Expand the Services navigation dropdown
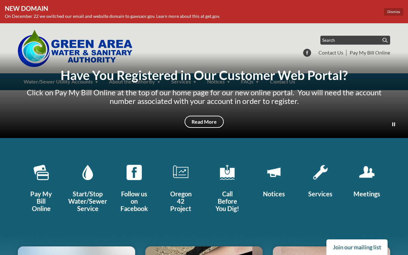Screen dimensions: 408x255 [184, 82]
